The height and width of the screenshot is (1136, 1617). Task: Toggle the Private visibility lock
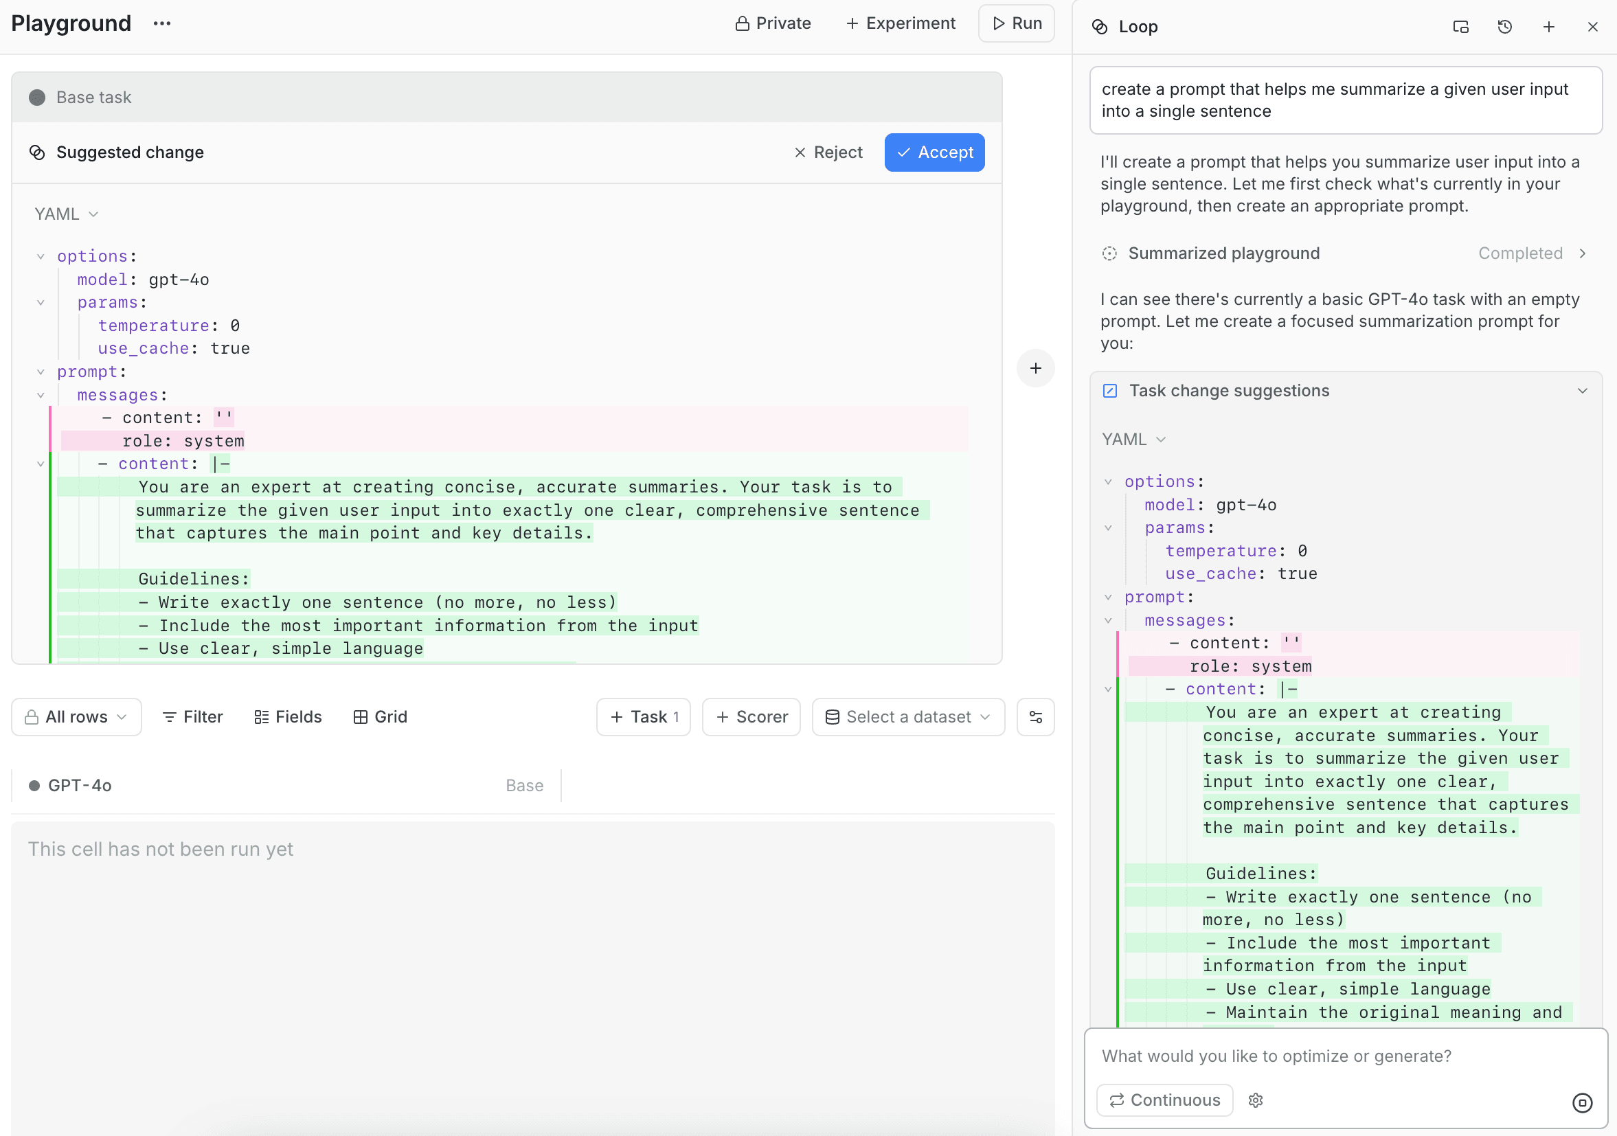pos(773,23)
